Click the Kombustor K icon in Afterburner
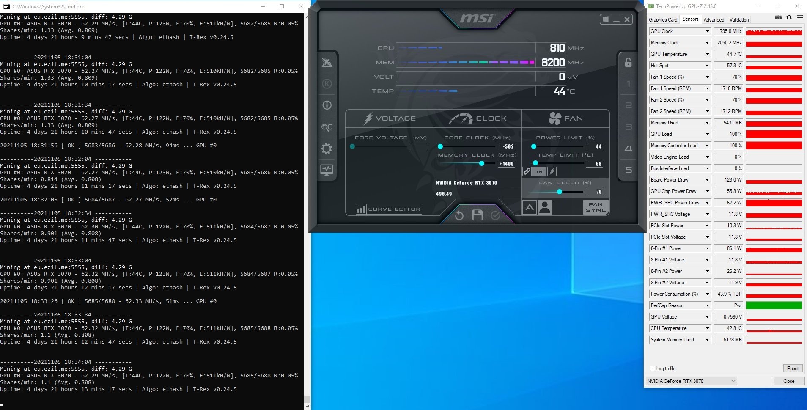The height and width of the screenshot is (410, 807). pyautogui.click(x=327, y=84)
